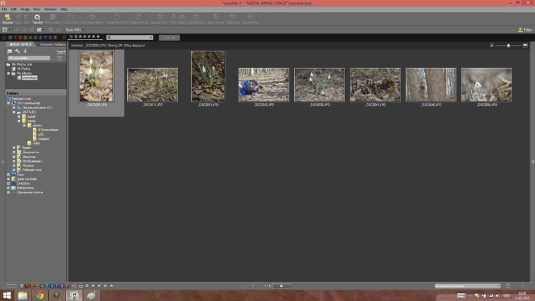Click the Image Space download arrow
Screen dimensions: 535x301
pyautogui.click(x=25, y=52)
